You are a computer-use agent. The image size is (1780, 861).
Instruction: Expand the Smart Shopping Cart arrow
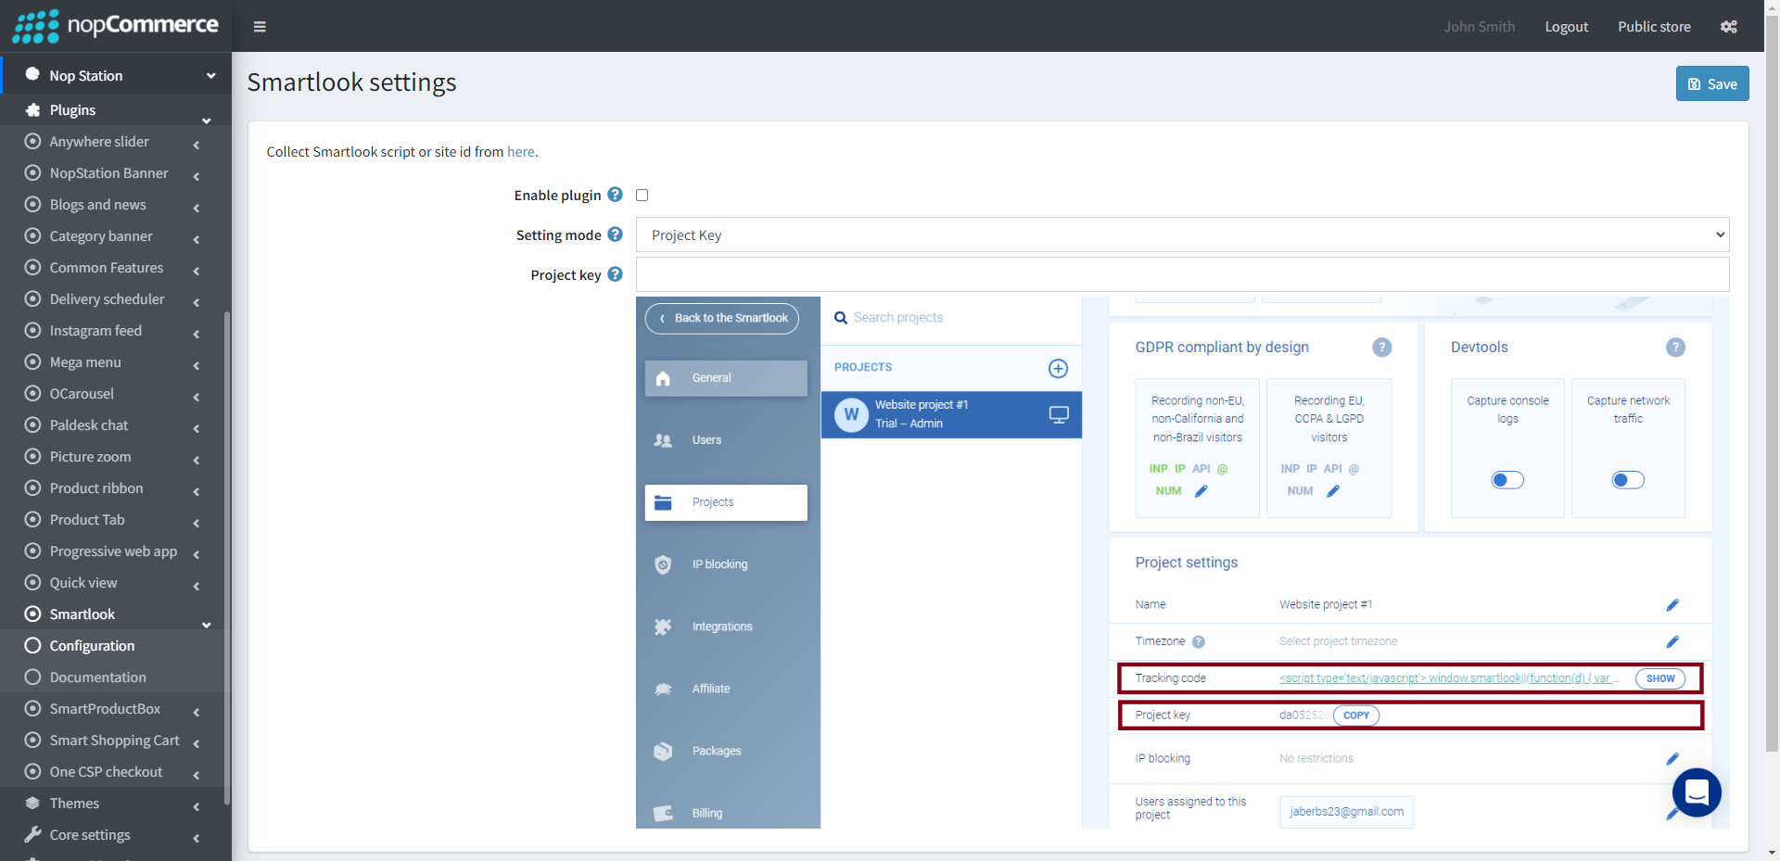197,743
